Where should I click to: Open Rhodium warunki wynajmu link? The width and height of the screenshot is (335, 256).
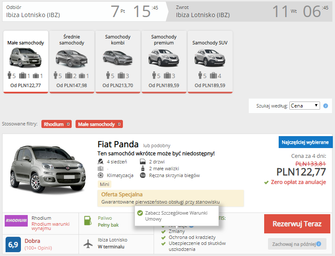click(x=50, y=226)
